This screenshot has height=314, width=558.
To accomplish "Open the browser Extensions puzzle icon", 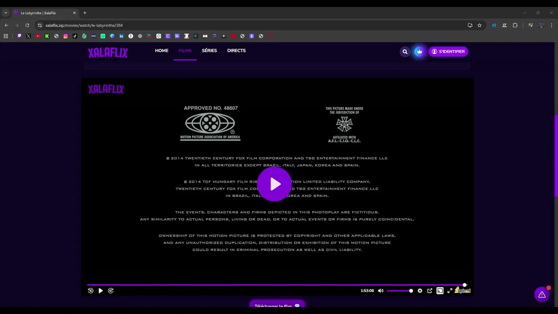I will coord(515,25).
